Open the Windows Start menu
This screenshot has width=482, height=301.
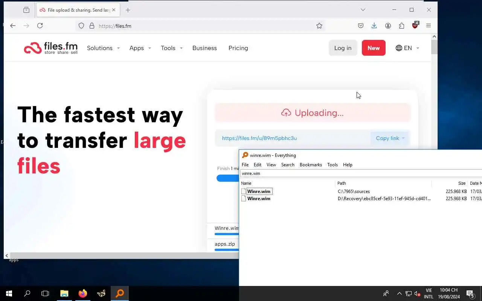(9, 293)
